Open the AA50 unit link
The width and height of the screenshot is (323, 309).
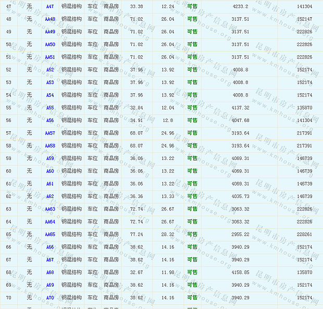(x=49, y=44)
